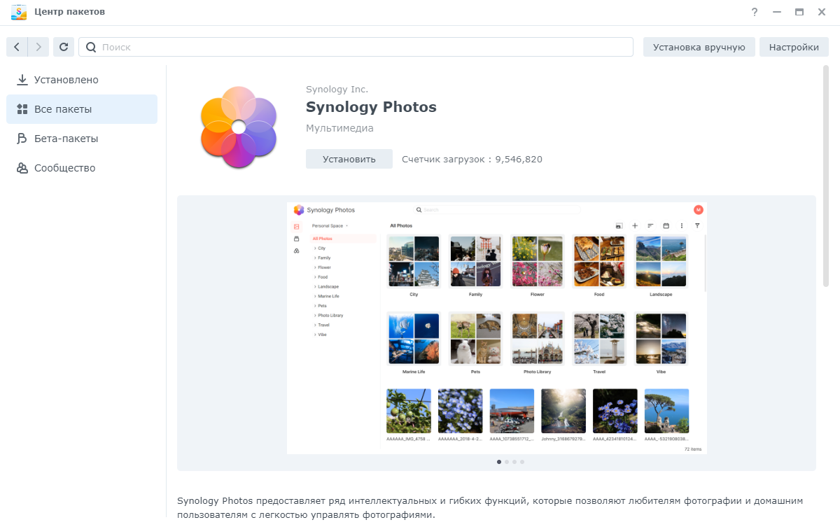Refresh the package list
The width and height of the screenshot is (840, 527).
64,47
